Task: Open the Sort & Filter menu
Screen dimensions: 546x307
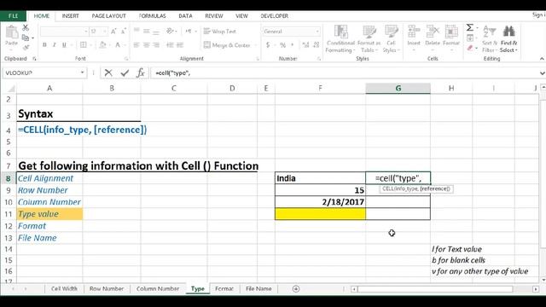Action: [489, 39]
